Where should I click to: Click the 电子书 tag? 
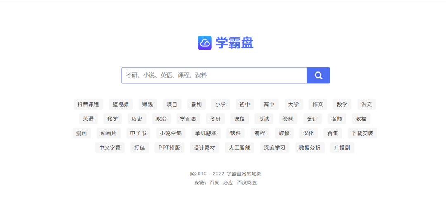[138, 133]
